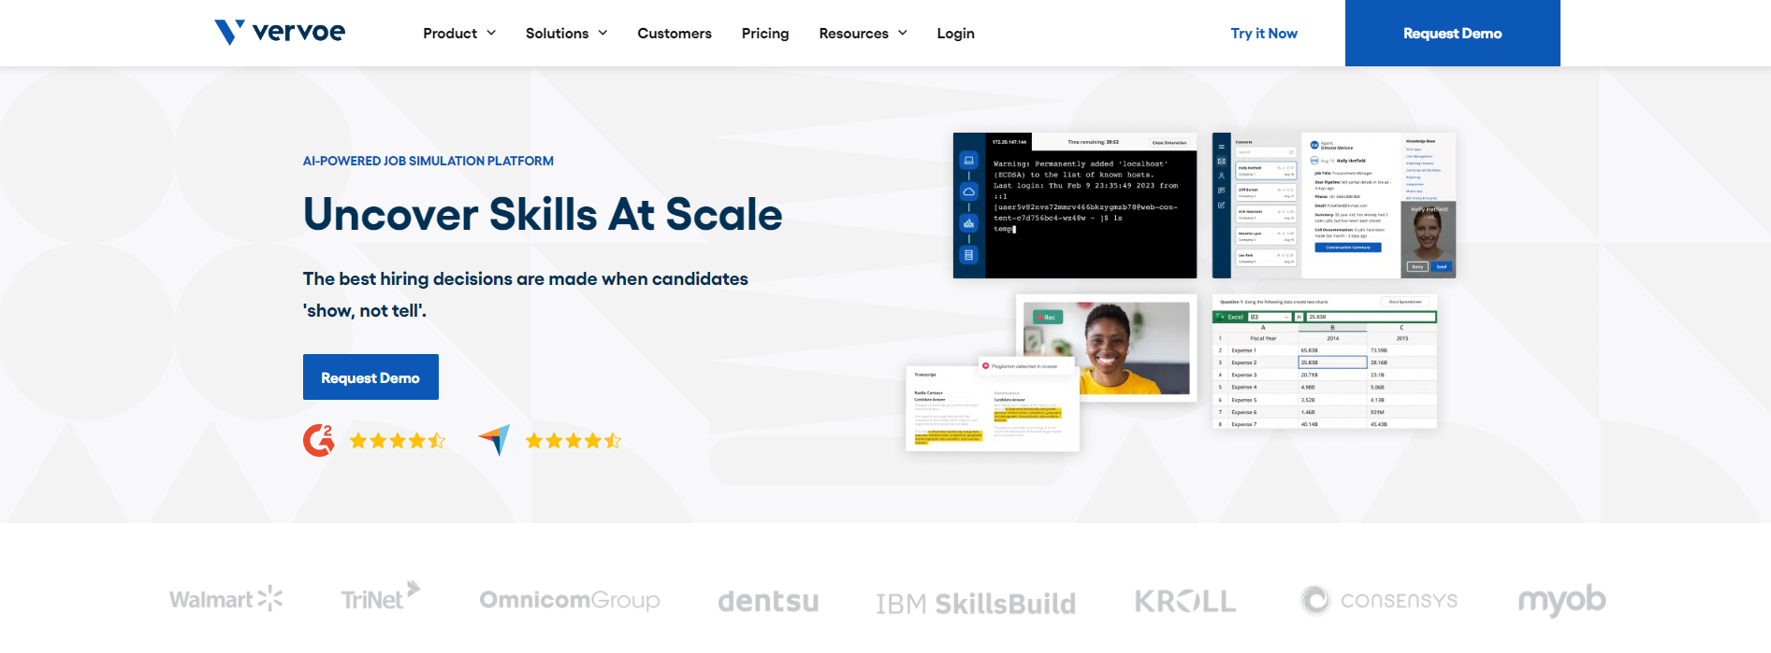1771x653 pixels.
Task: Click the Login link
Action: pyautogui.click(x=955, y=34)
